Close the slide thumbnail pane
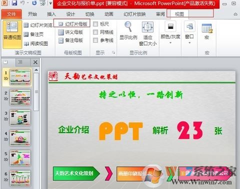This screenshot has width=240, height=189. pos(35,62)
